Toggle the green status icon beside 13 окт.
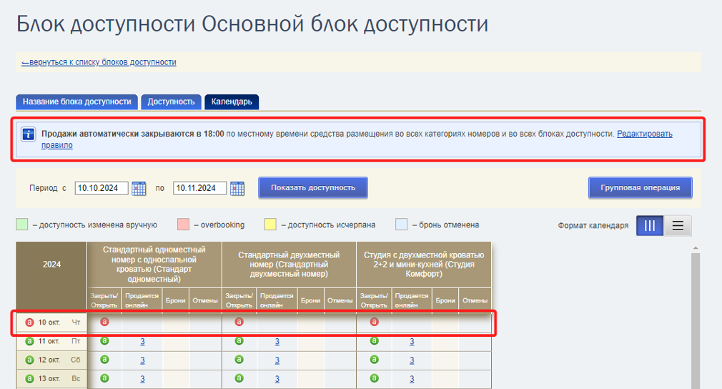This screenshot has height=389, width=722. (x=29, y=378)
